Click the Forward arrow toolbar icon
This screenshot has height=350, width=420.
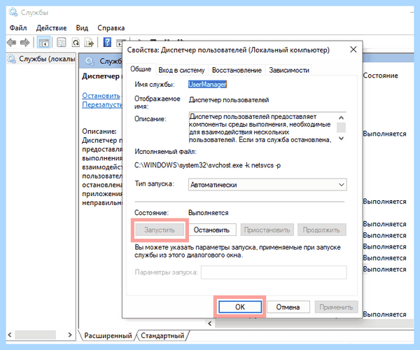[25, 42]
